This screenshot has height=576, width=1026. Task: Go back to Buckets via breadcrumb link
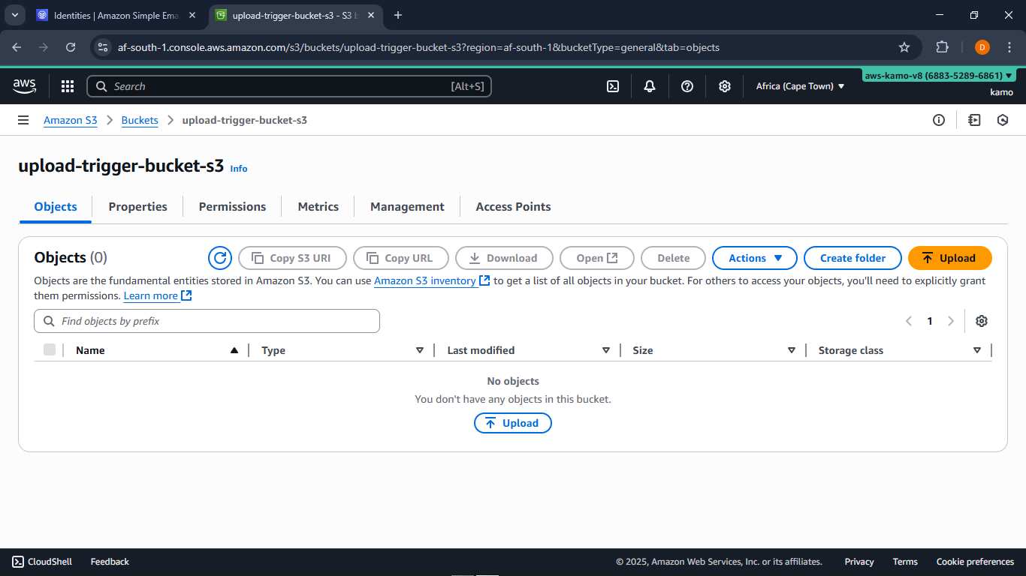tap(140, 120)
